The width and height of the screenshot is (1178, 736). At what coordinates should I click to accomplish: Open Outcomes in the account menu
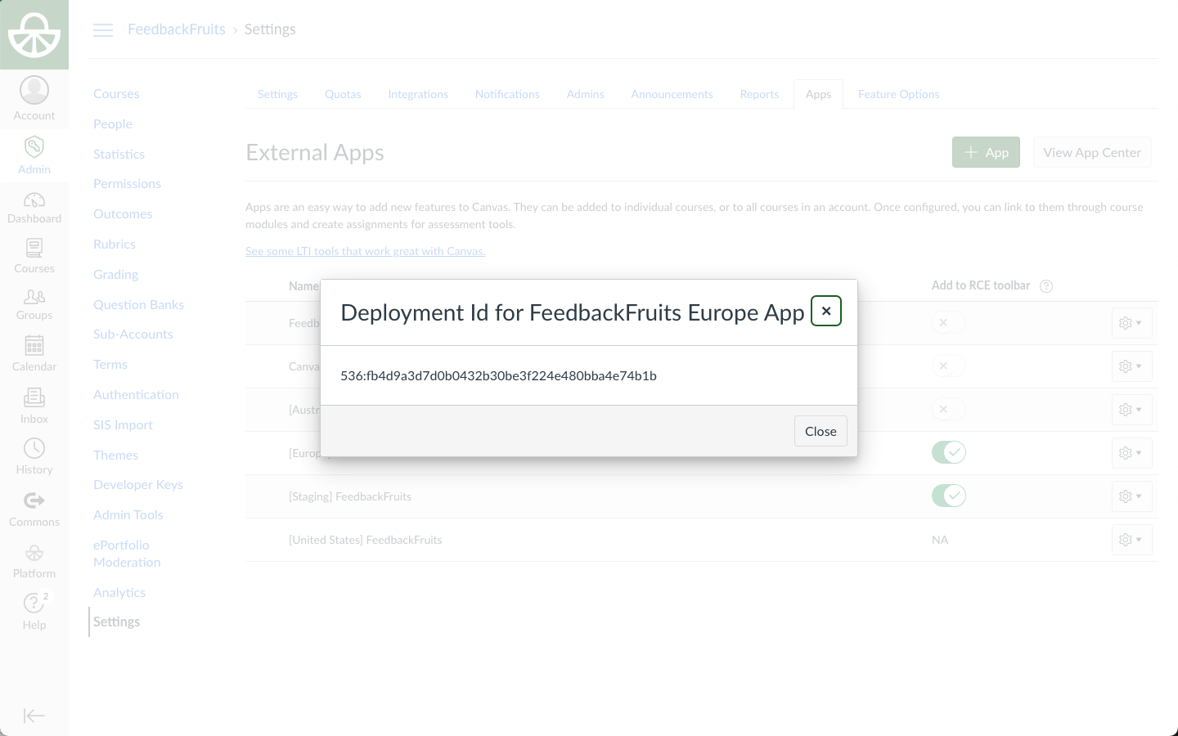123,214
